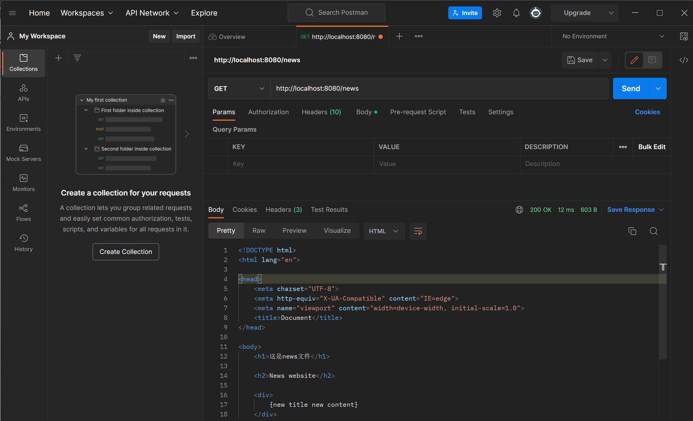Click the Beautify response icon
This screenshot has height=421, width=693.
(x=418, y=231)
